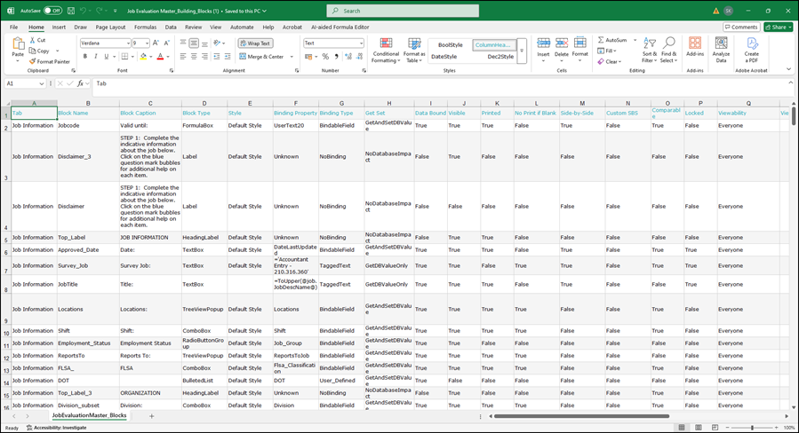The height and width of the screenshot is (433, 799).
Task: Click the insert function fx icon
Action: 81,83
